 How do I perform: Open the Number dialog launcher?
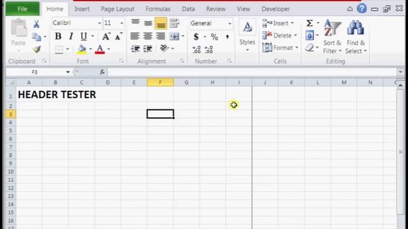point(229,61)
